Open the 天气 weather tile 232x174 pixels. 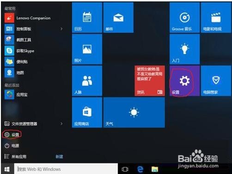point(134,113)
